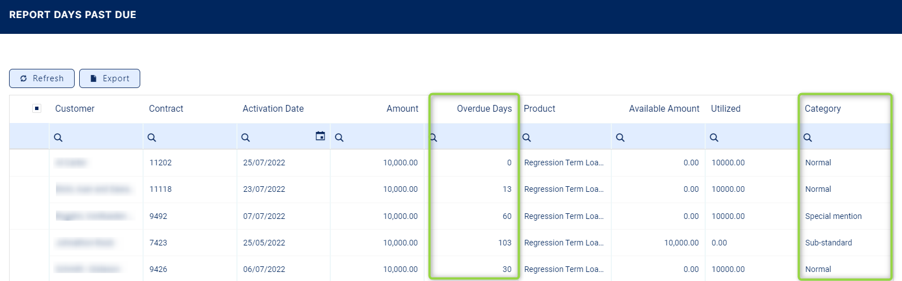Click the Category filter search icon
This screenshot has height=281, width=902.
point(808,138)
